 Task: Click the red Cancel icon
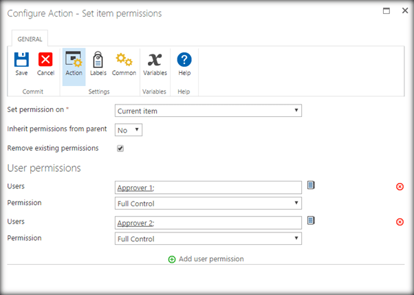pos(45,61)
